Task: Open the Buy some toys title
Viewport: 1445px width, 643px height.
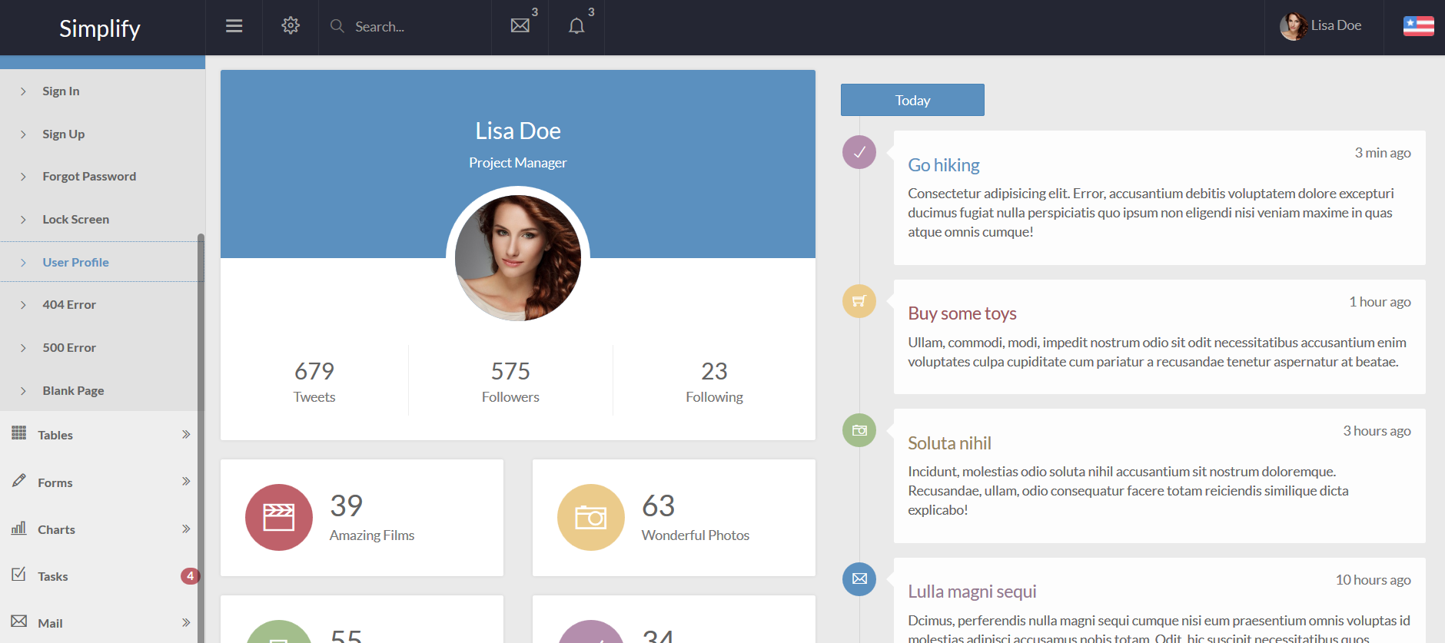Action: tap(962, 313)
